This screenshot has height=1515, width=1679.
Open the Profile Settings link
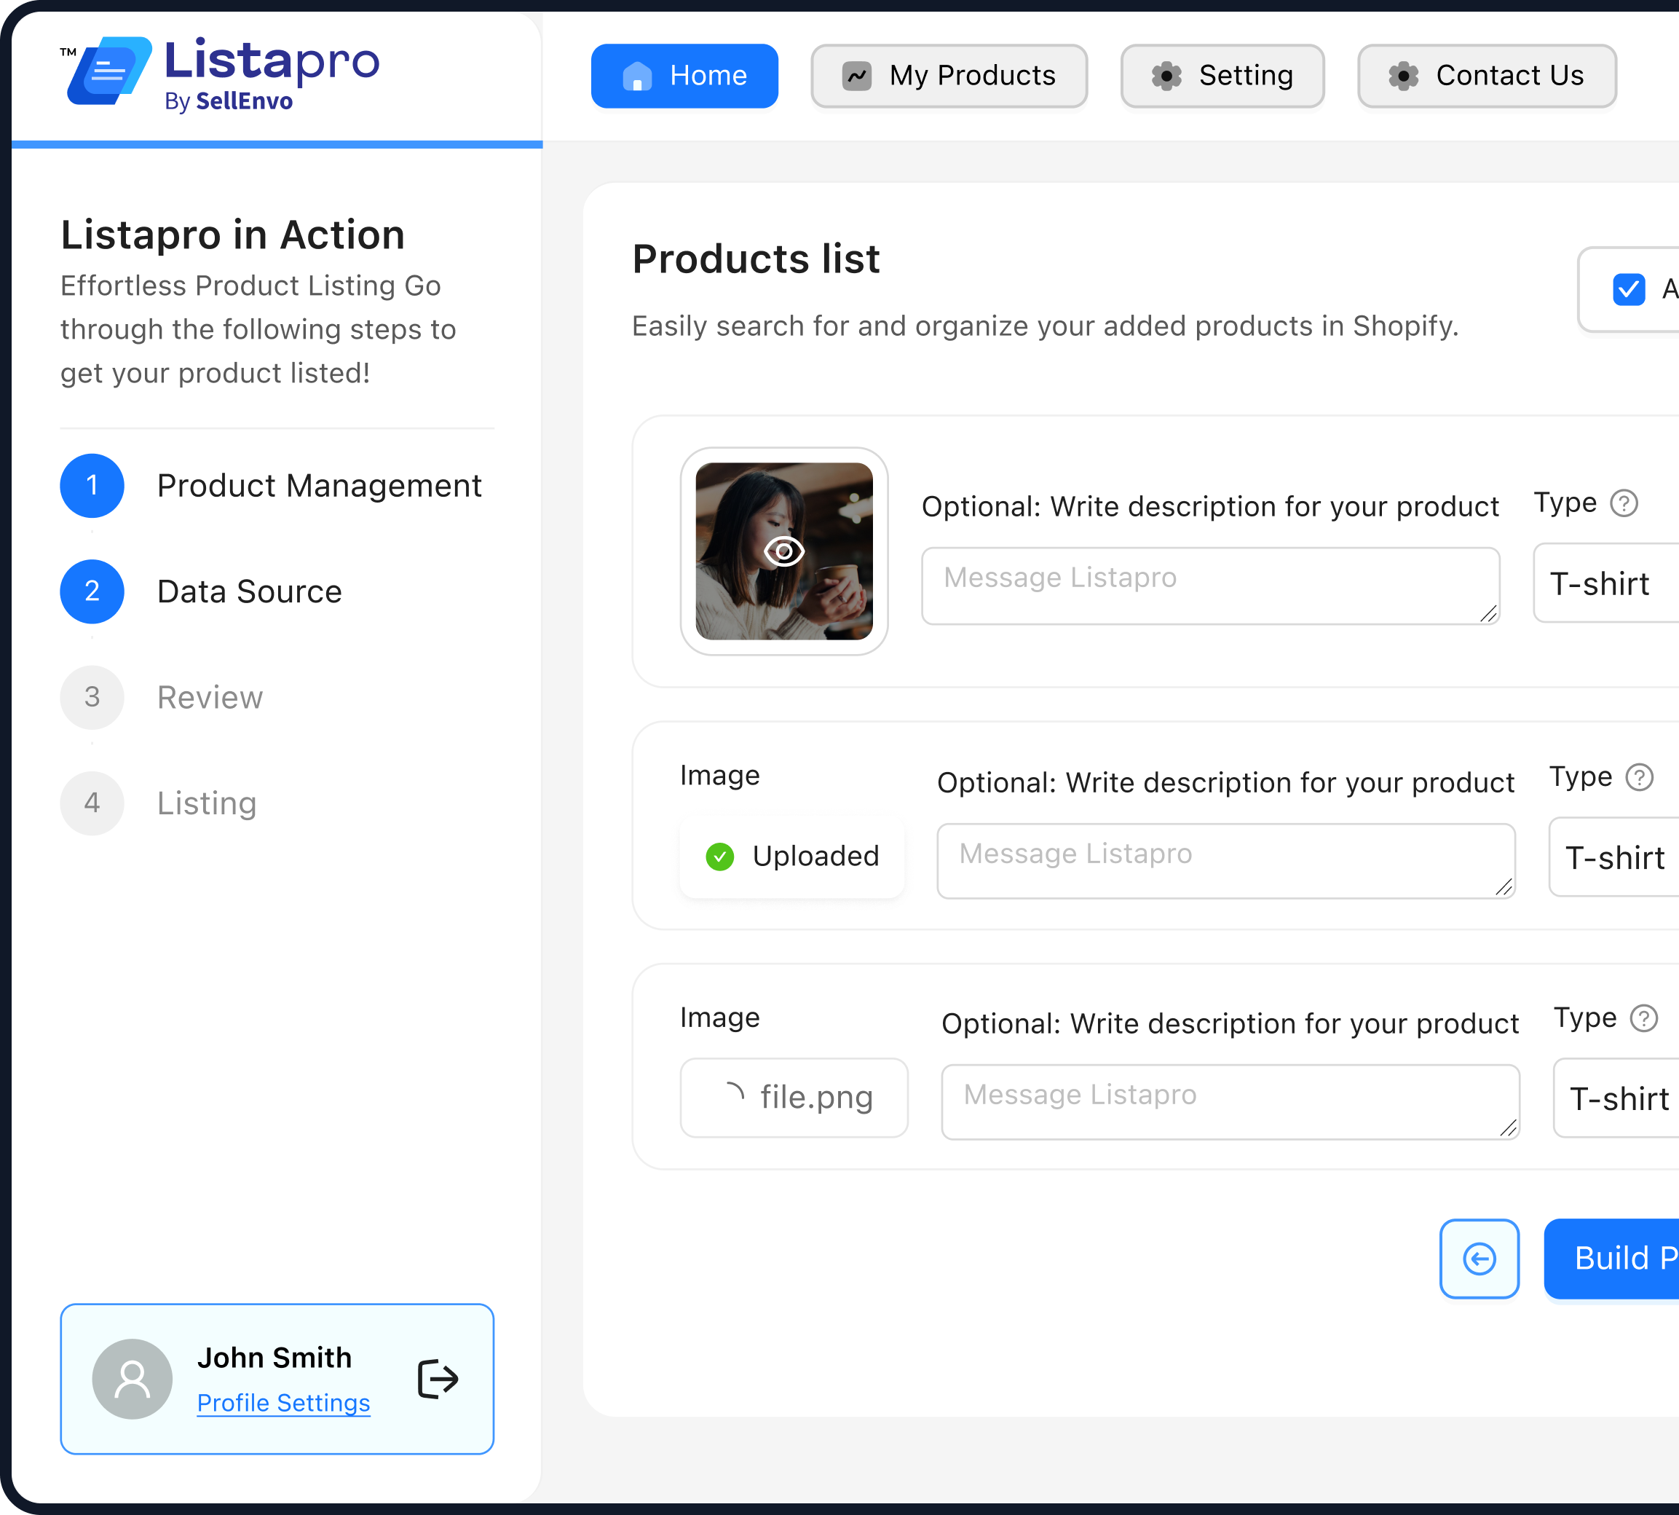pyautogui.click(x=283, y=1403)
